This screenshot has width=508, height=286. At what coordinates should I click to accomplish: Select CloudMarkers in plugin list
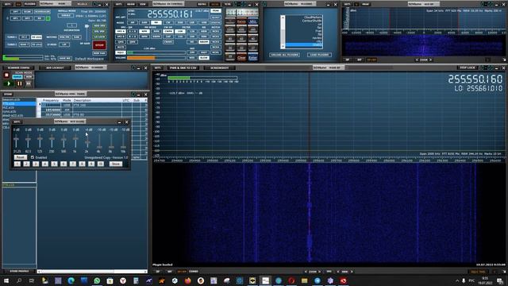[x=312, y=17]
